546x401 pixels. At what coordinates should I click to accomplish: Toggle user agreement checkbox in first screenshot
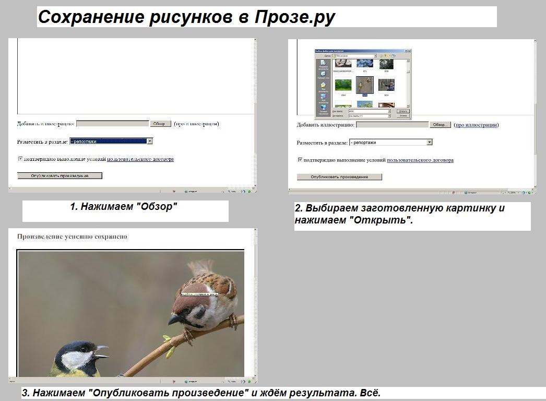pos(20,159)
